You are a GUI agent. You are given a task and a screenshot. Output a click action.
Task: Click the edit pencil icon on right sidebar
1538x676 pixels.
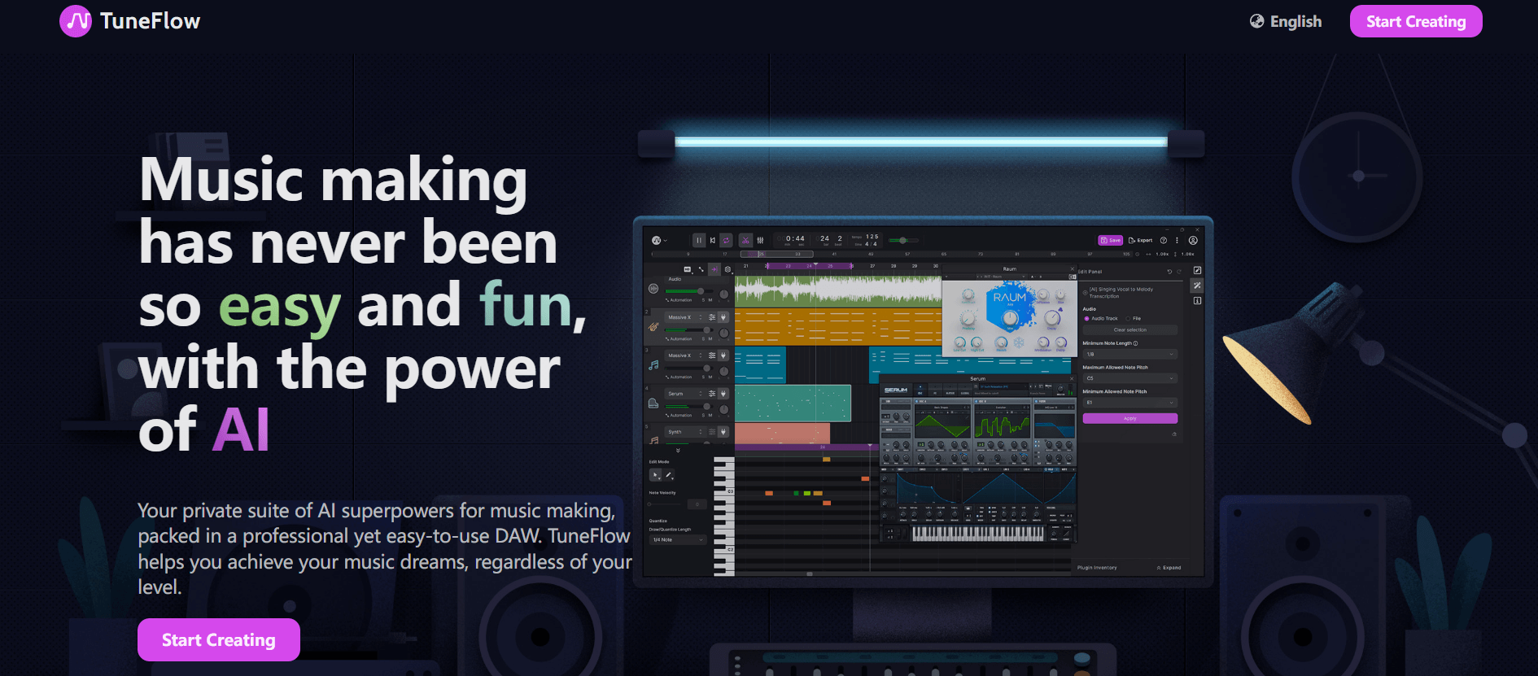point(1197,270)
